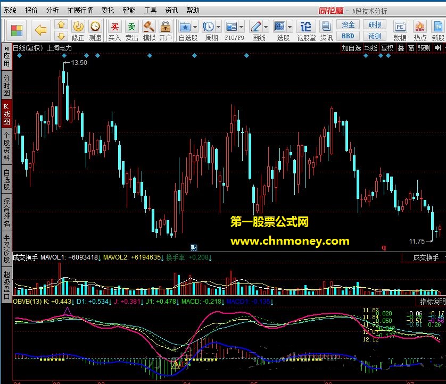446x384 pixels.
Task: Open the 论股堂 forum icon
Action: 306,31
